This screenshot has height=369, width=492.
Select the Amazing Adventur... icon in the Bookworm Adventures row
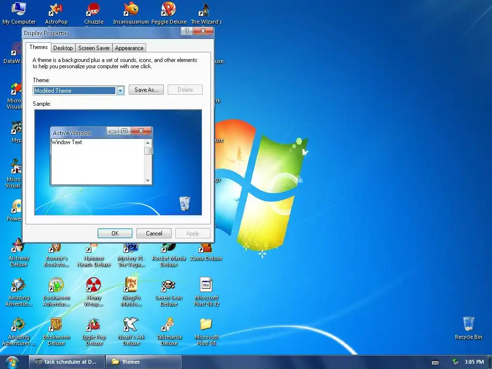[19, 292]
